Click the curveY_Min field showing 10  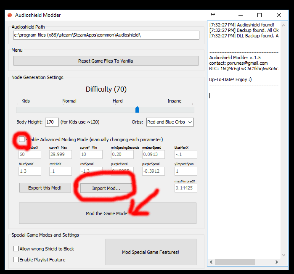[x=91, y=154]
